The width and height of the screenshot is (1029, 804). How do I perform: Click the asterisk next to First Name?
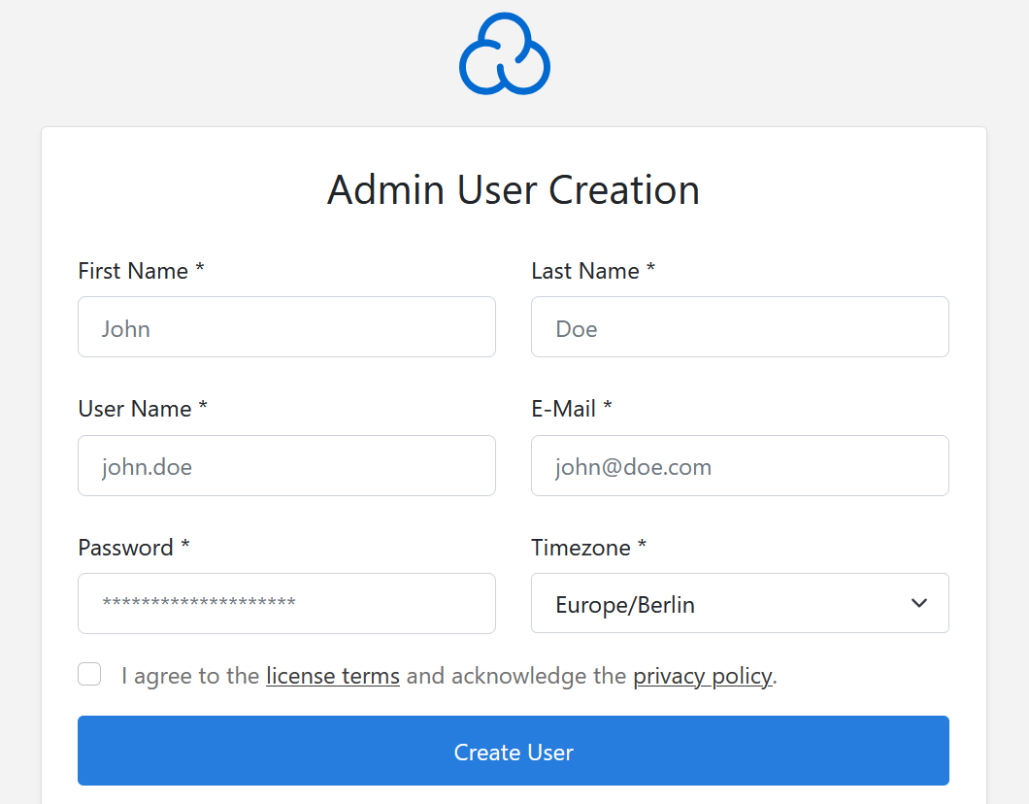200,270
